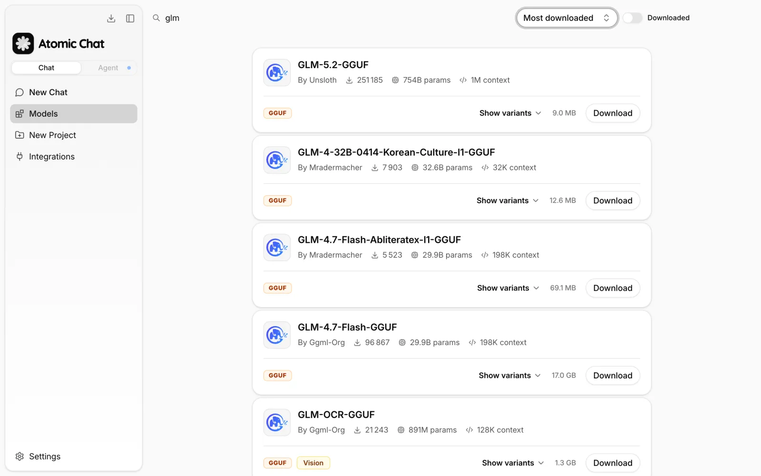Viewport: 761px width, 476px height.
Task: Click GGUF badge on GLM-4.7-Flash-GGUF card
Action: [x=277, y=376]
